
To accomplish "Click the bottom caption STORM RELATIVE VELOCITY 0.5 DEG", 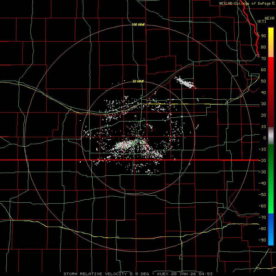I will 106,274.
